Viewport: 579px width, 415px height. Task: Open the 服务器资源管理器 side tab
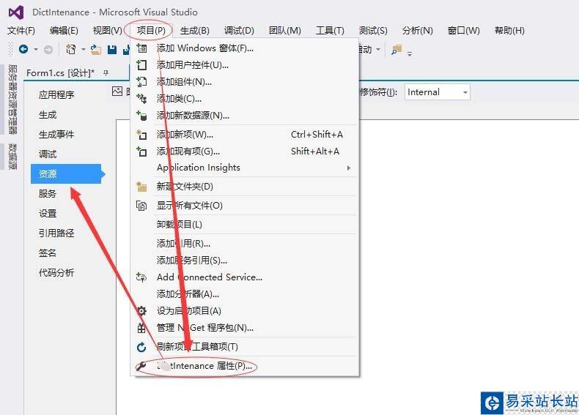click(x=12, y=100)
